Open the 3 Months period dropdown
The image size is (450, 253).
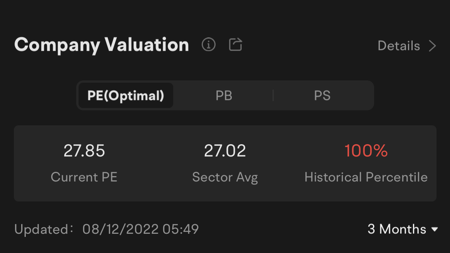[x=403, y=229]
